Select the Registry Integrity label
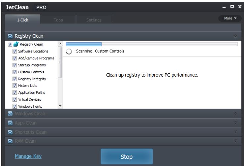Image resolution: width=244 pixels, height=166 pixels. click(x=32, y=79)
